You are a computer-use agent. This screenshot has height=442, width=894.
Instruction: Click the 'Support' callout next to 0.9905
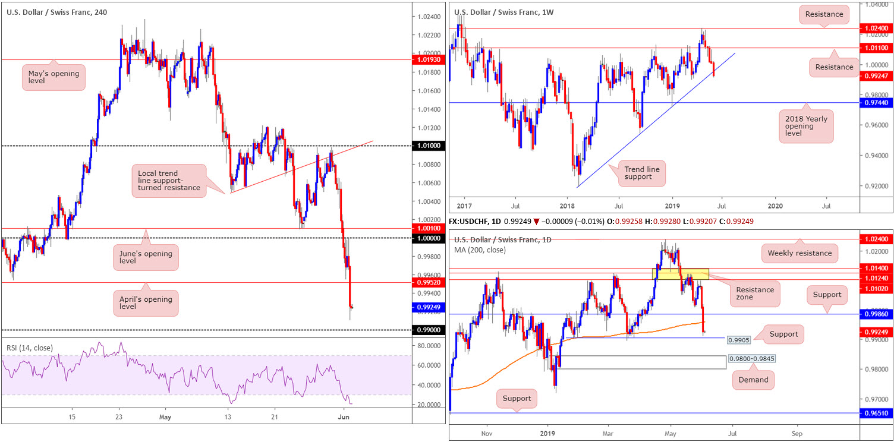coord(783,334)
